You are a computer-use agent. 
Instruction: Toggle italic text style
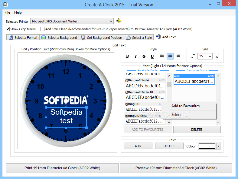point(136,56)
